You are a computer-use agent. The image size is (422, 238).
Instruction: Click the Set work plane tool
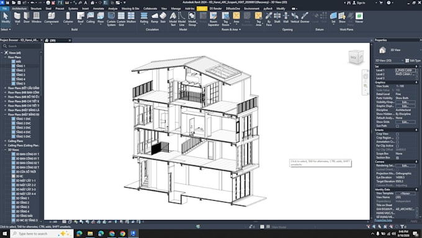pos(333,18)
